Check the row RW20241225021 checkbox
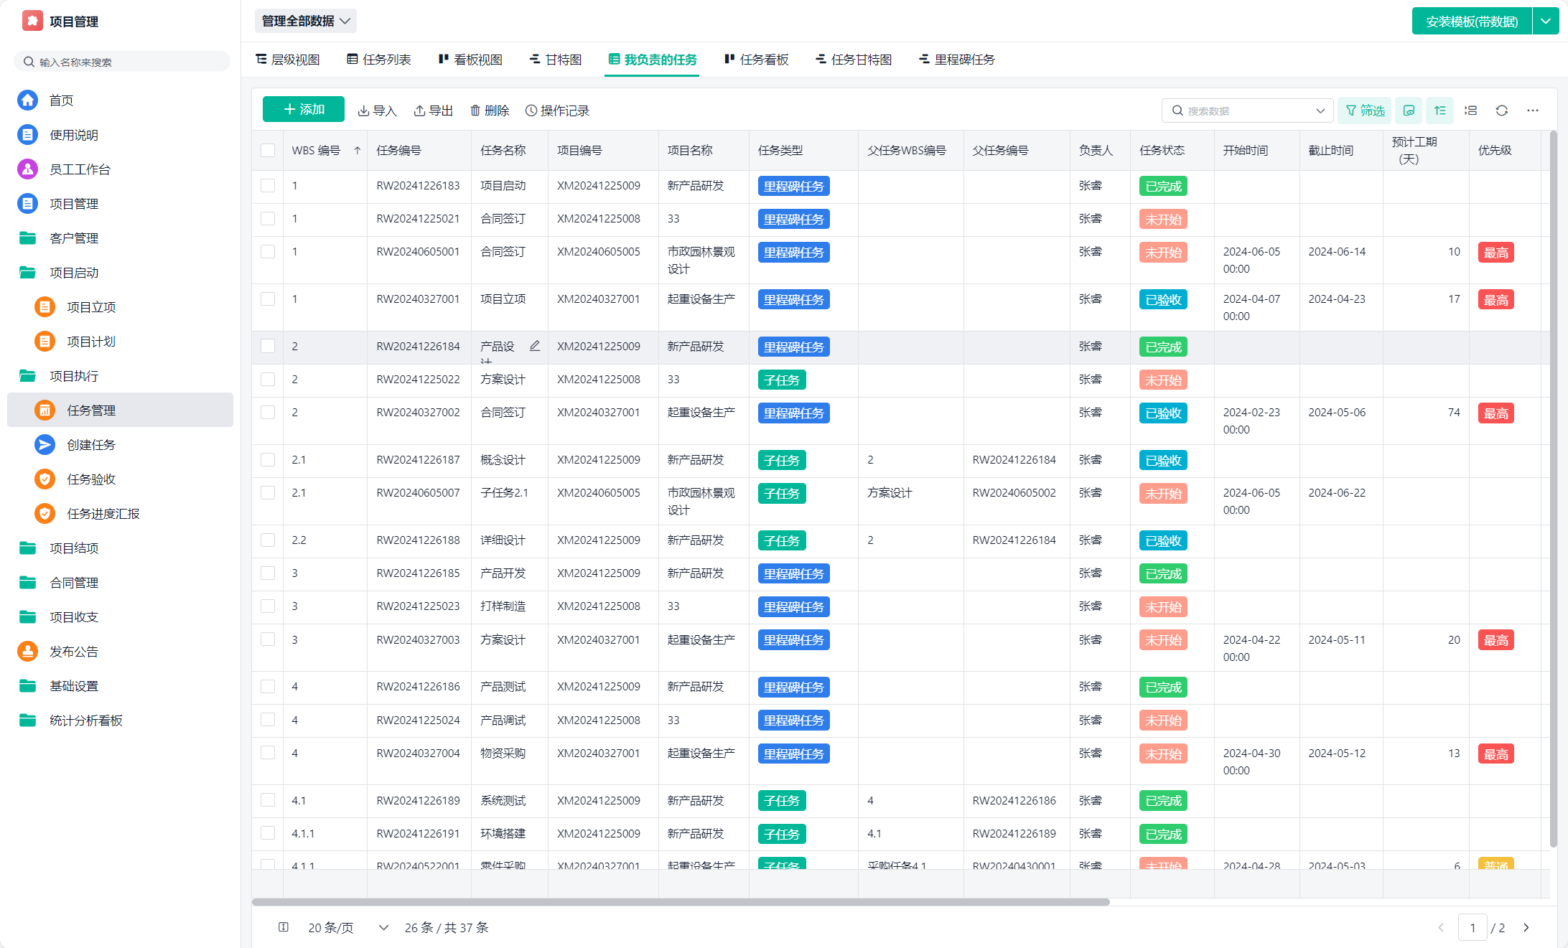The width and height of the screenshot is (1568, 948). 268,218
